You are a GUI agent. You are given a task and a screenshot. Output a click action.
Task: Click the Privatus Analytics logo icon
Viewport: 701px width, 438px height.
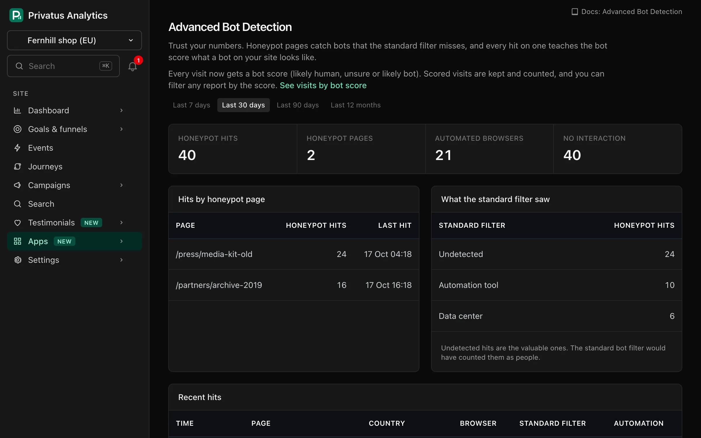[x=16, y=15]
